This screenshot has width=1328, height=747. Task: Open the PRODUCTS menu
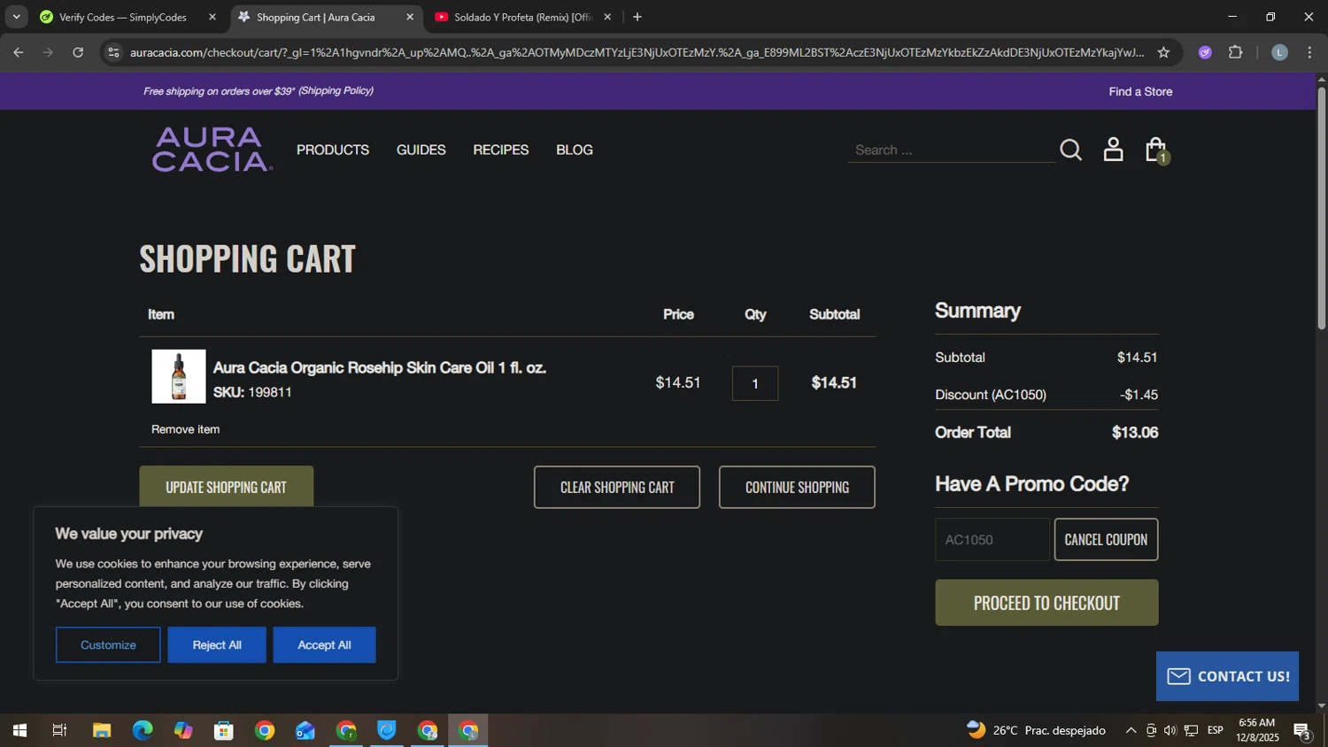tap(333, 150)
